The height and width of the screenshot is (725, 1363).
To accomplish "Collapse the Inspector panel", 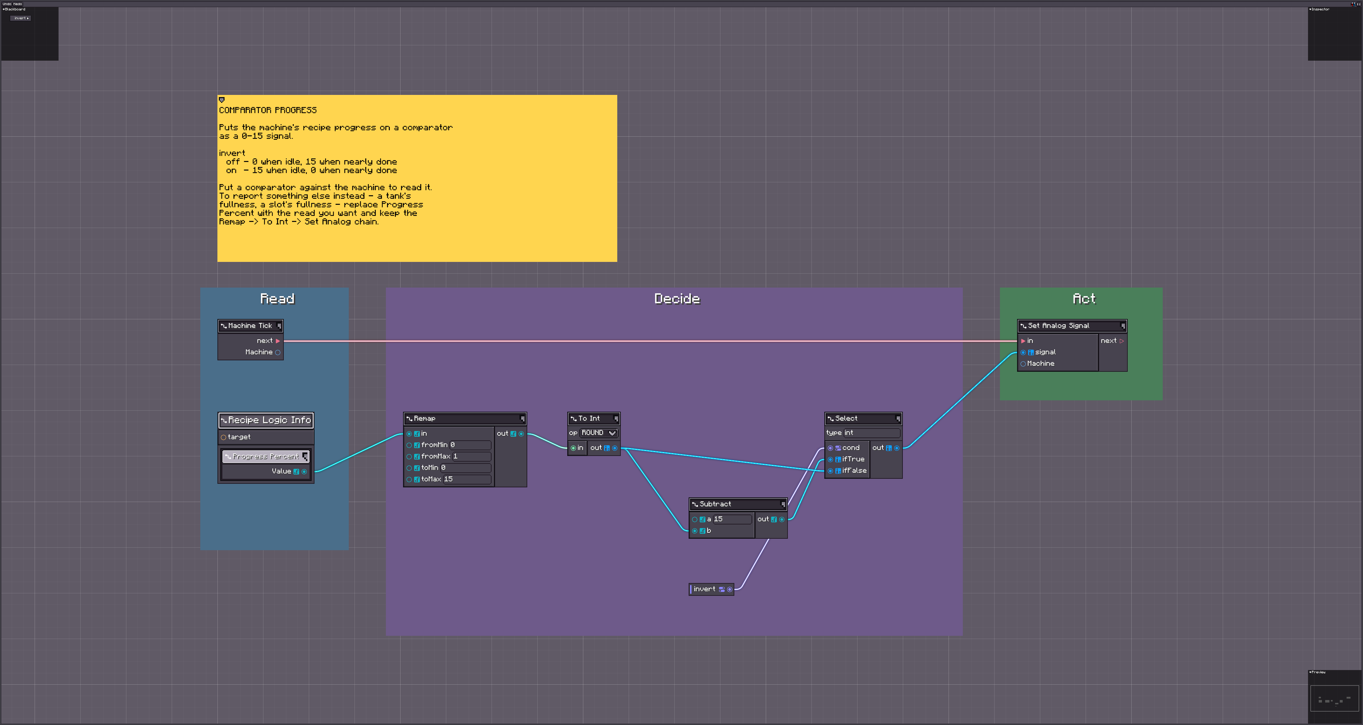I will [1310, 9].
